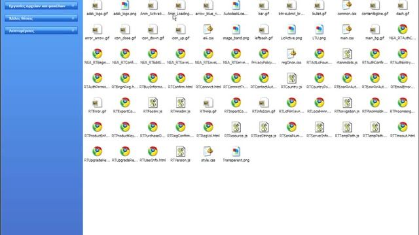Screen dimensions: 419x235
Task: Select the RTConnect.html Chrome file
Action: pyautogui.click(x=208, y=78)
